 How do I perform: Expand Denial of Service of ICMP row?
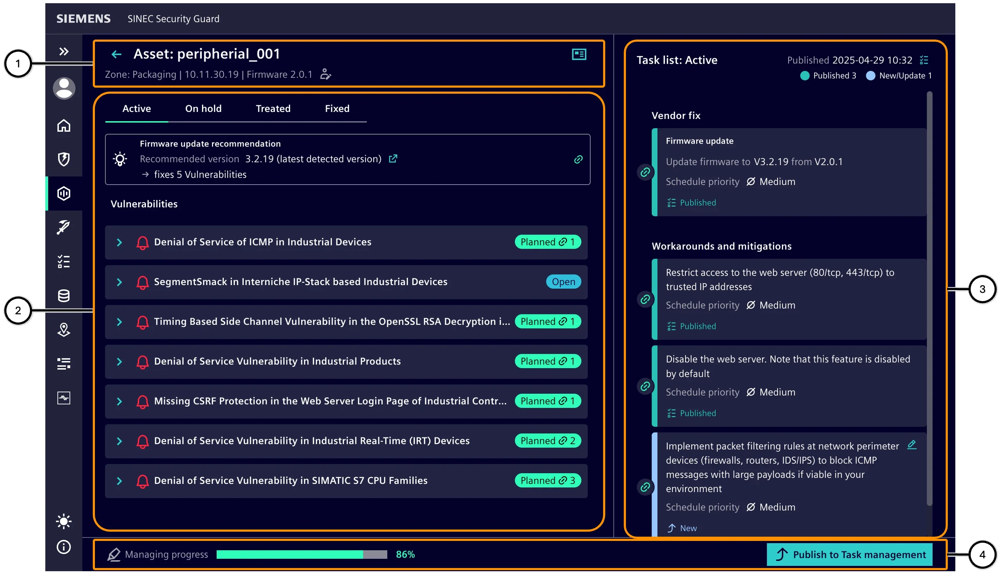(119, 242)
